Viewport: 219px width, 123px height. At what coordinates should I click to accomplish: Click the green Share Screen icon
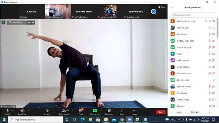pos(95,111)
